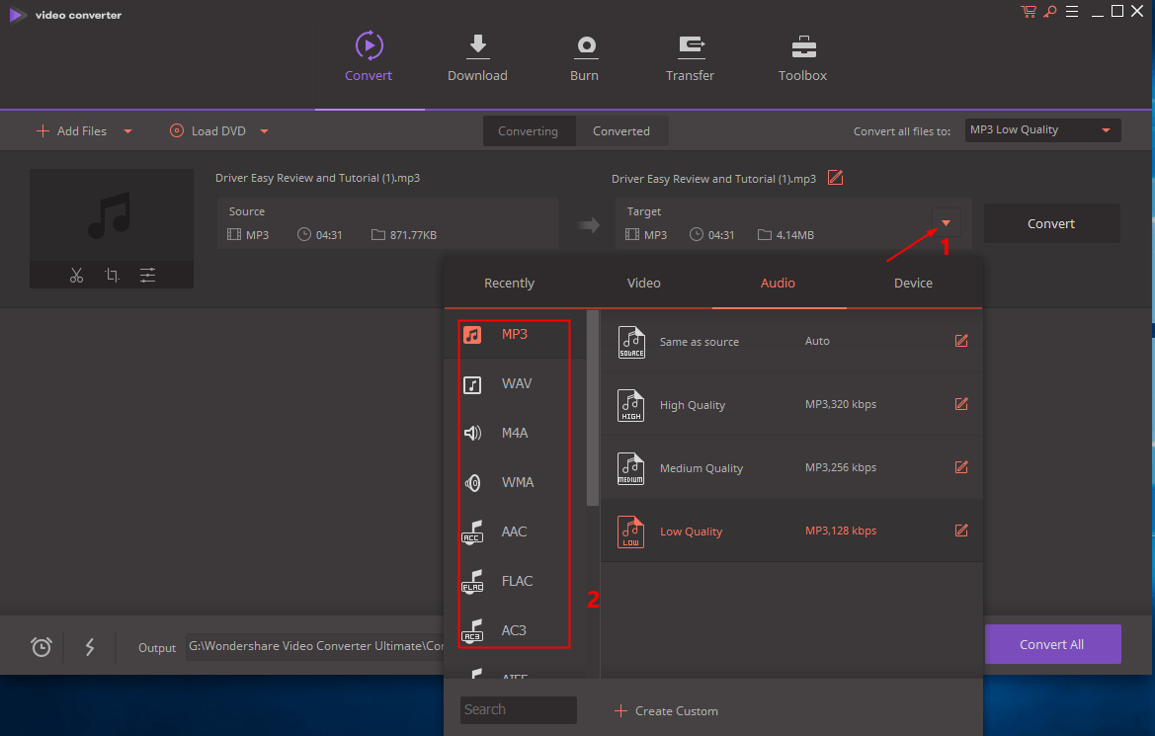Image resolution: width=1155 pixels, height=736 pixels.
Task: Open the Burn section
Action: point(585,57)
